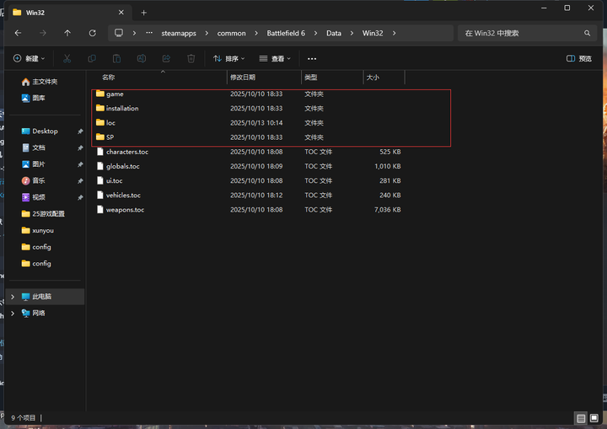
Task: Click the Up directory arrow
Action: coord(67,33)
